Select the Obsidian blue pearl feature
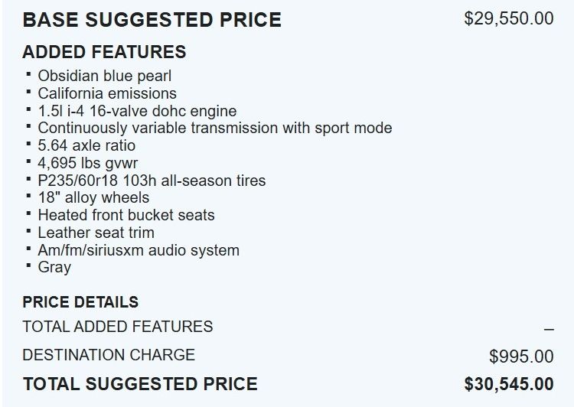The image size is (574, 407). [104, 76]
